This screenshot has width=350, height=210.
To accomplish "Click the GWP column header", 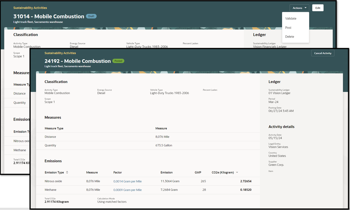I will click(x=198, y=172).
